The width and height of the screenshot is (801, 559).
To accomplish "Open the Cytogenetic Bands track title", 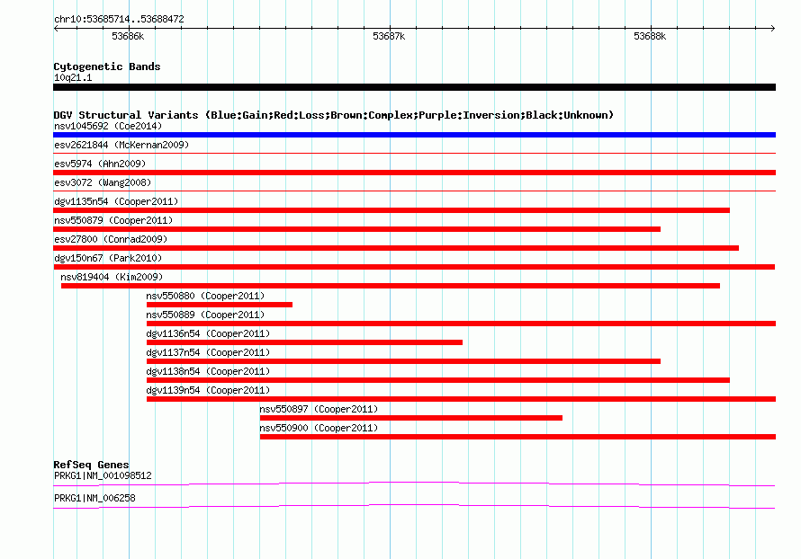I will tap(107, 67).
